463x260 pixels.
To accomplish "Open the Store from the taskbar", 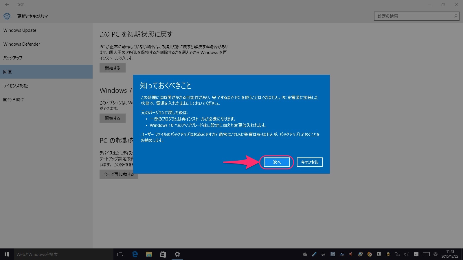I will [x=163, y=254].
